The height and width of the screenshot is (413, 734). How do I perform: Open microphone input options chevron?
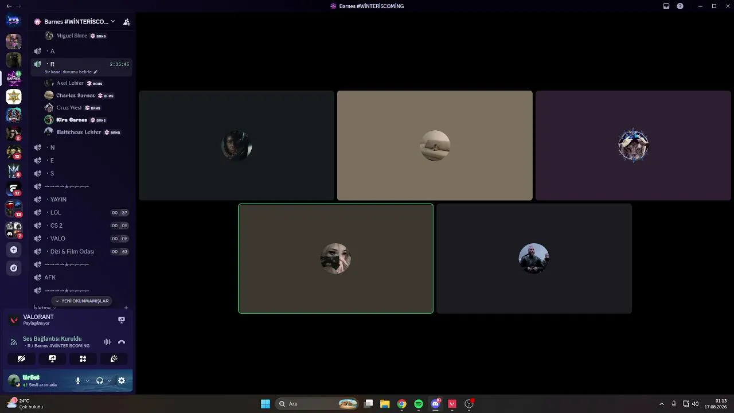(87, 380)
